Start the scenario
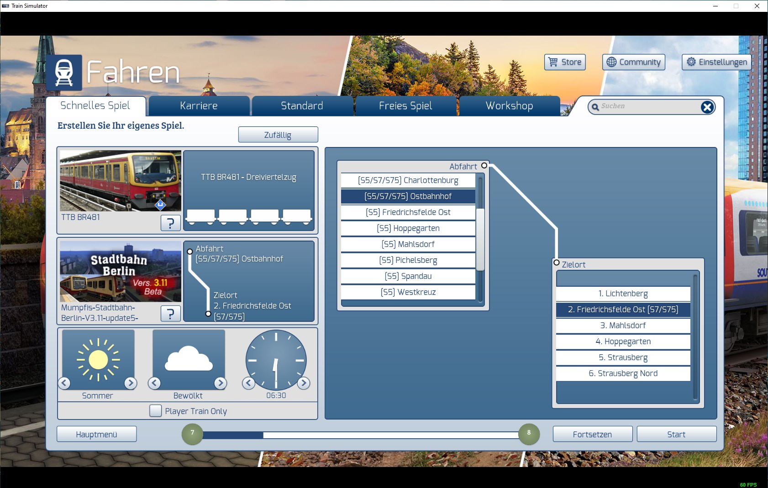Image resolution: width=768 pixels, height=488 pixels. click(x=677, y=434)
